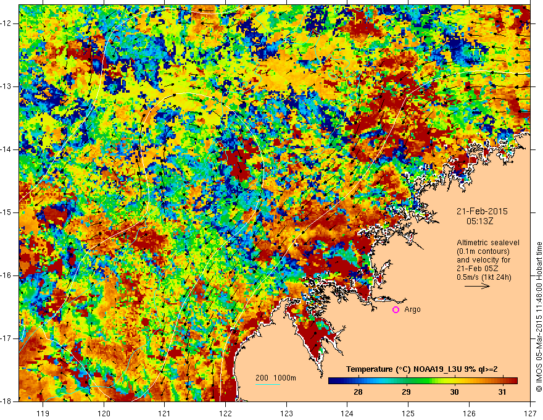The width and height of the screenshot is (543, 420).
Task: Click the '0.5m/s (1kt 24h)' velocity scale text
Action: (x=484, y=277)
